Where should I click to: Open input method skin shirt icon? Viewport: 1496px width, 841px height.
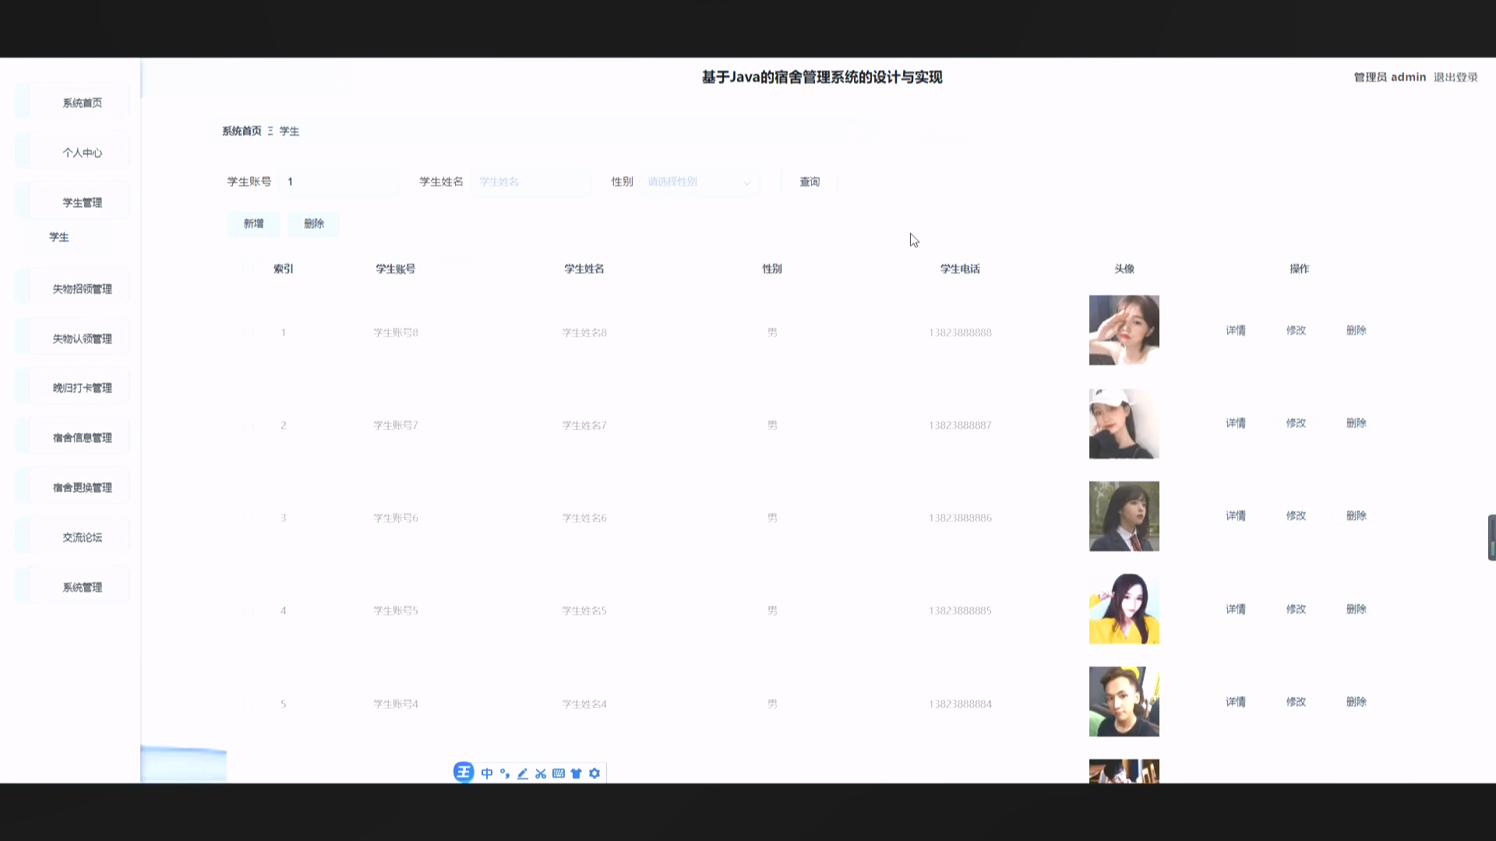click(577, 772)
